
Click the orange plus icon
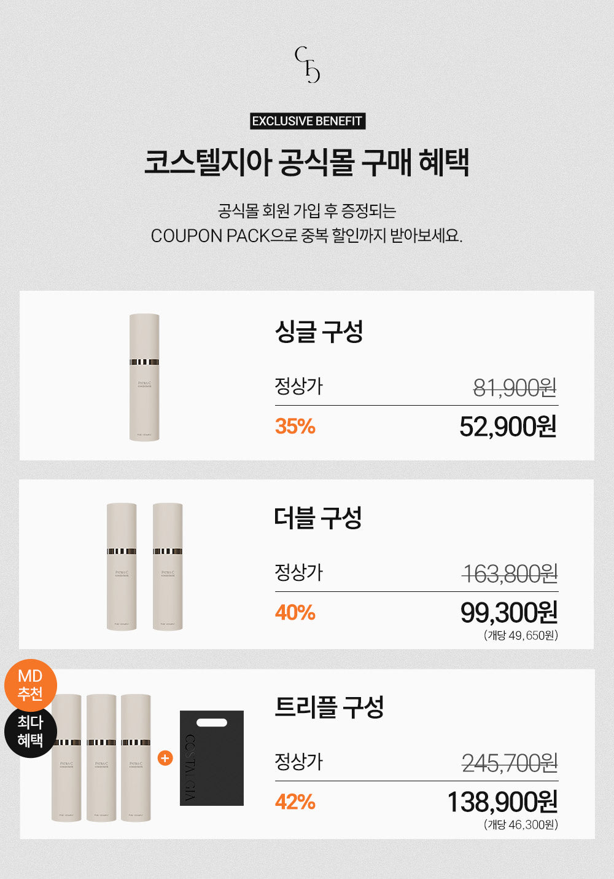point(165,758)
